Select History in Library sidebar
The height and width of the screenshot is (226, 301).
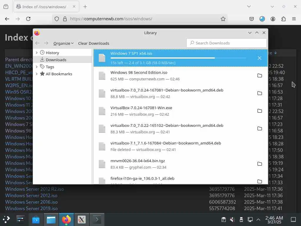(x=62, y=53)
